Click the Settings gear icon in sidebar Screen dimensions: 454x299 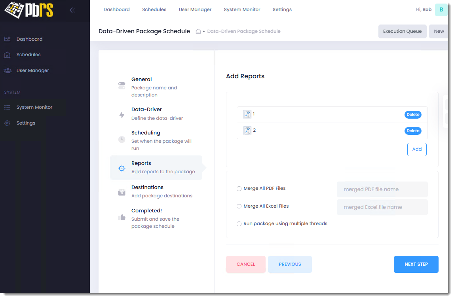(7, 123)
